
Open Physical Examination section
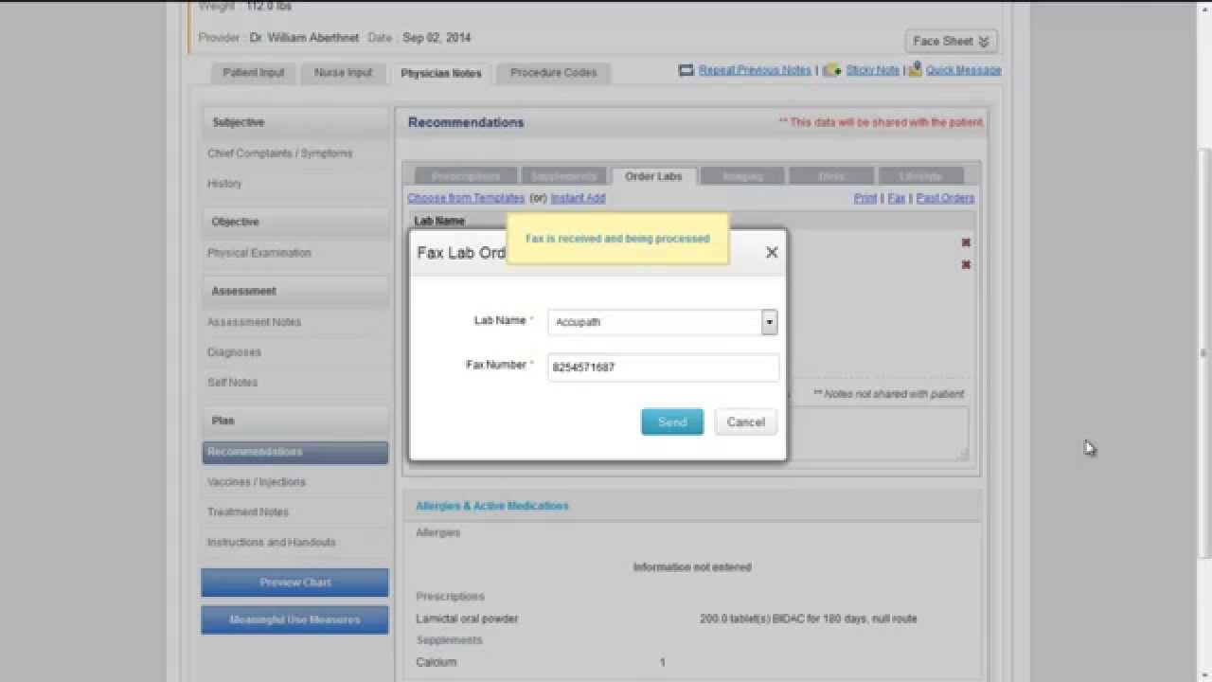(259, 253)
